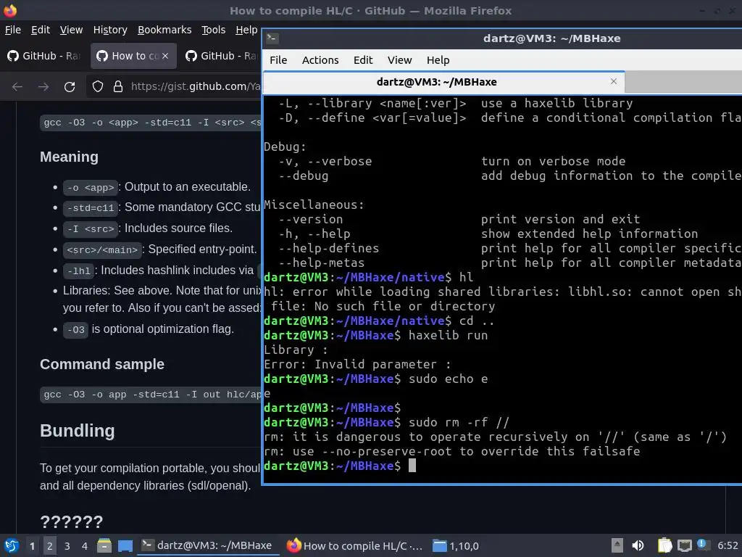Open the terminal Actions menu
Image resolution: width=742 pixels, height=557 pixels.
tap(320, 60)
